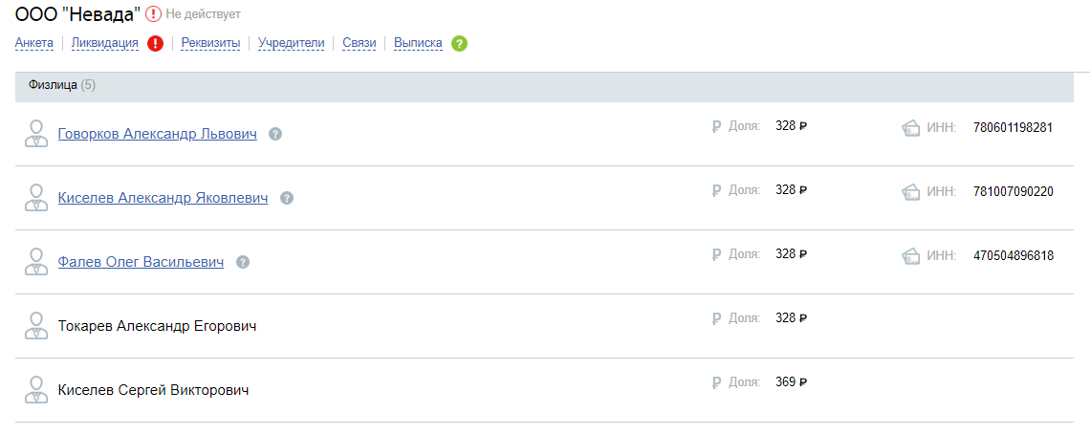This screenshot has height=435, width=1090.
Task: Open the Анкета tab
Action: tap(34, 43)
